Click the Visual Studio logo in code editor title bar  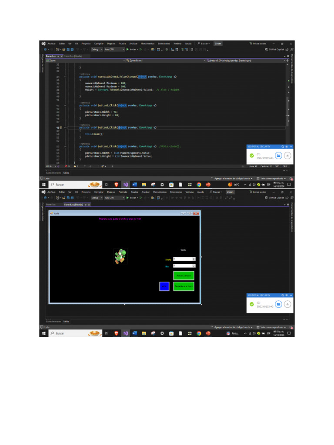pos(43,44)
